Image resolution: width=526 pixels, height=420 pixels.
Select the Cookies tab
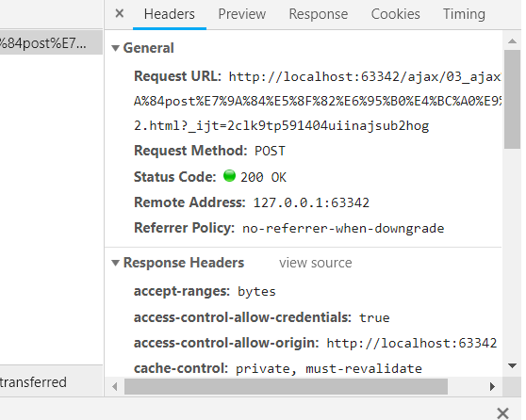click(x=395, y=14)
